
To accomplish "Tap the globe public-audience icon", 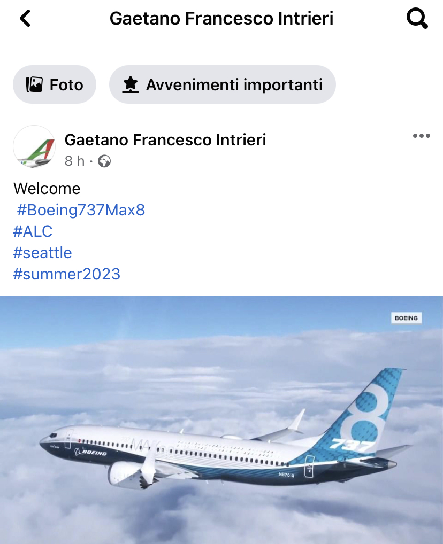I will click(104, 161).
